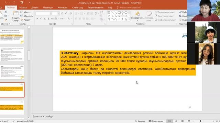Toggle italic К formatting

tap(41, 18)
